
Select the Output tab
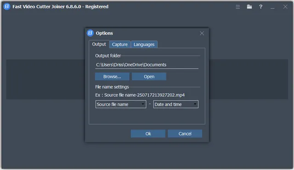point(99,44)
